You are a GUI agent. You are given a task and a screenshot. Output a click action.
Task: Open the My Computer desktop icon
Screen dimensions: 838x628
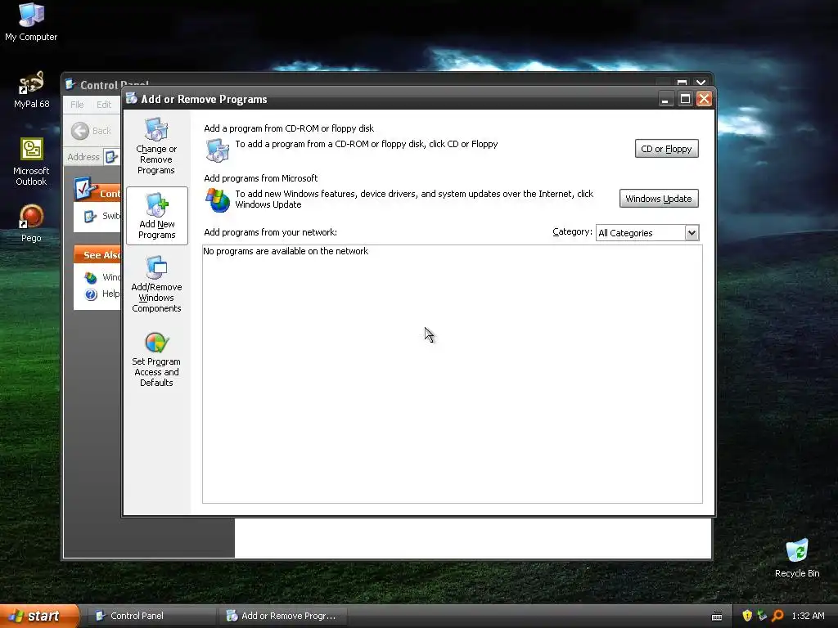pyautogui.click(x=31, y=22)
